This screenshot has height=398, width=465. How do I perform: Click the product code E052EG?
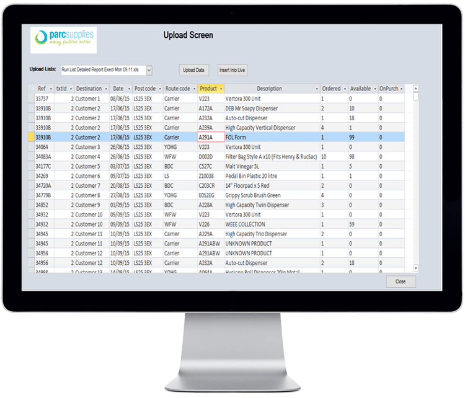211,195
